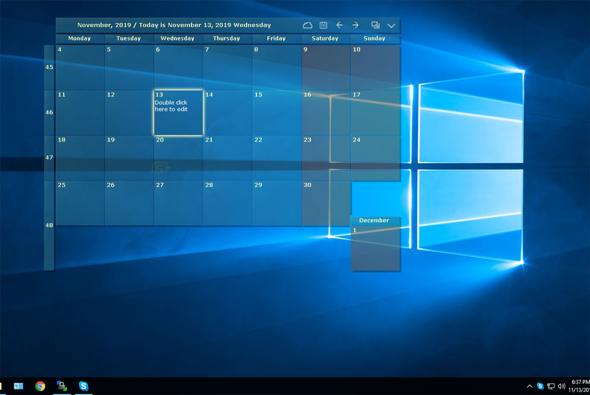
Task: Open Skype from the taskbar
Action: (84, 386)
